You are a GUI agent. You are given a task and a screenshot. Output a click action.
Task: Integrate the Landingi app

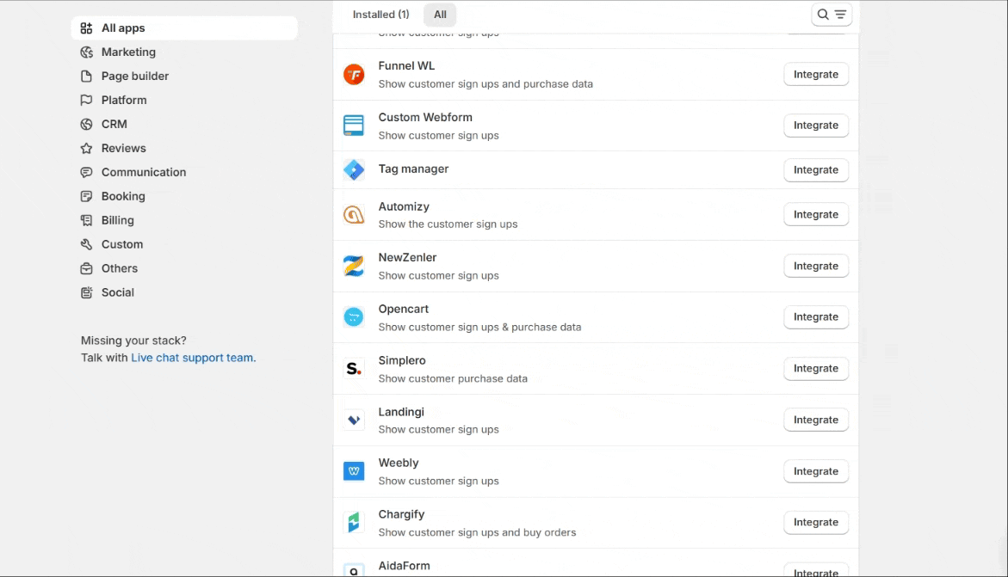click(x=815, y=420)
